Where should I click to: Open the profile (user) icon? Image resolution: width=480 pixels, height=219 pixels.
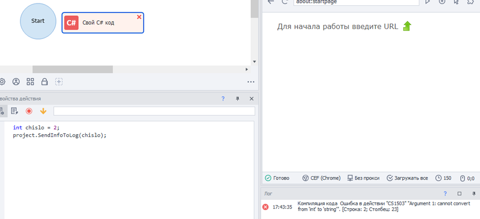tap(16, 82)
